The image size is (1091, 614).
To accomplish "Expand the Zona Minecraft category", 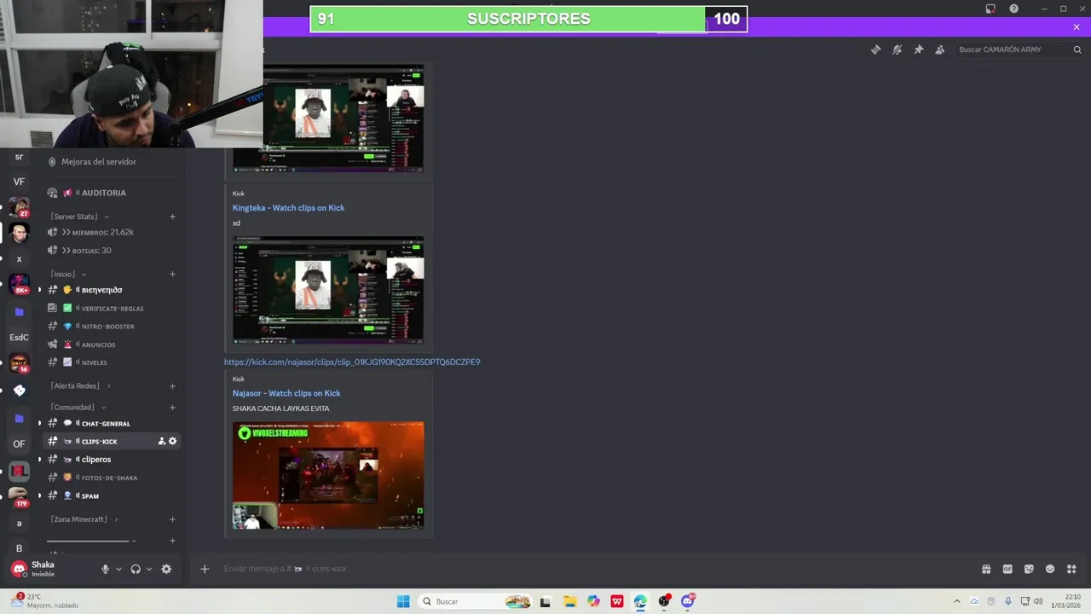I will pos(84,519).
